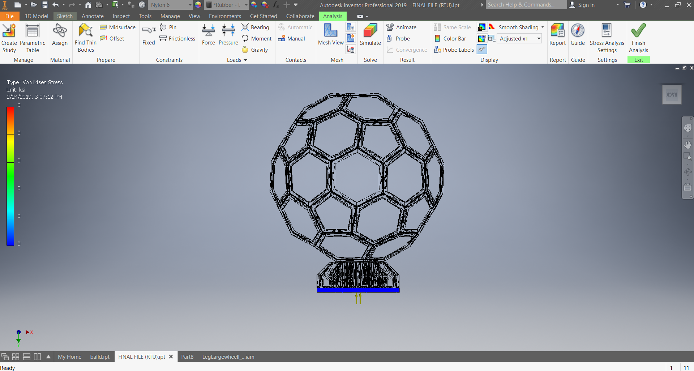Image resolution: width=694 pixels, height=371 pixels.
Task: Click Sign In
Action: (582, 5)
